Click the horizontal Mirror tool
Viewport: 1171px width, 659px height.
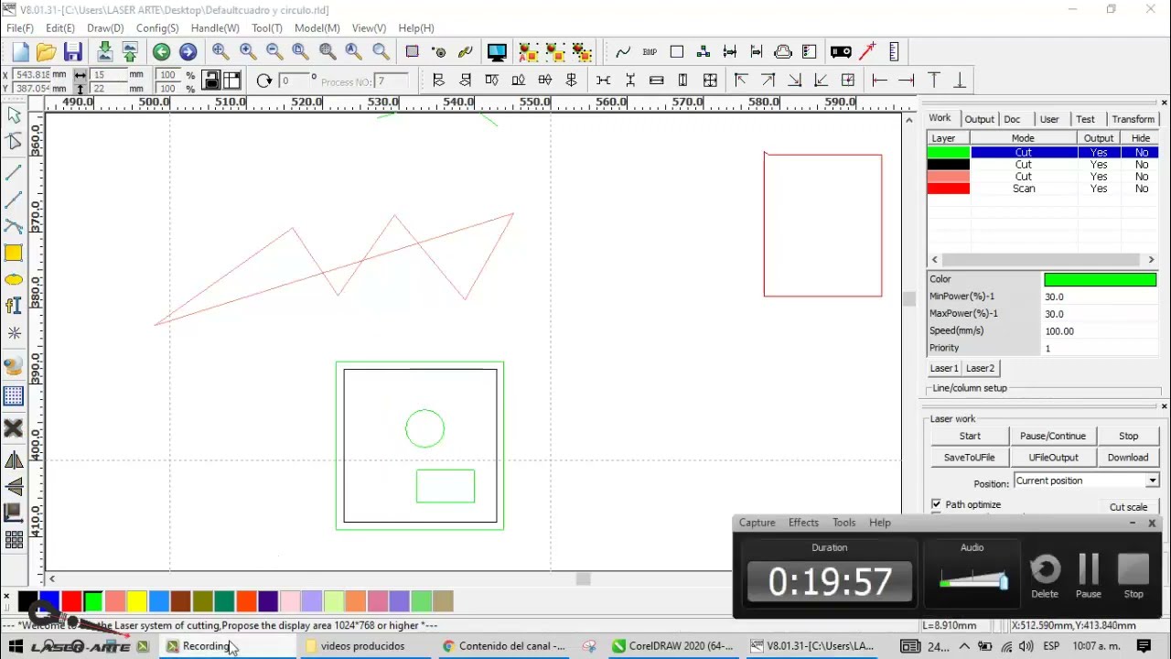(x=14, y=460)
